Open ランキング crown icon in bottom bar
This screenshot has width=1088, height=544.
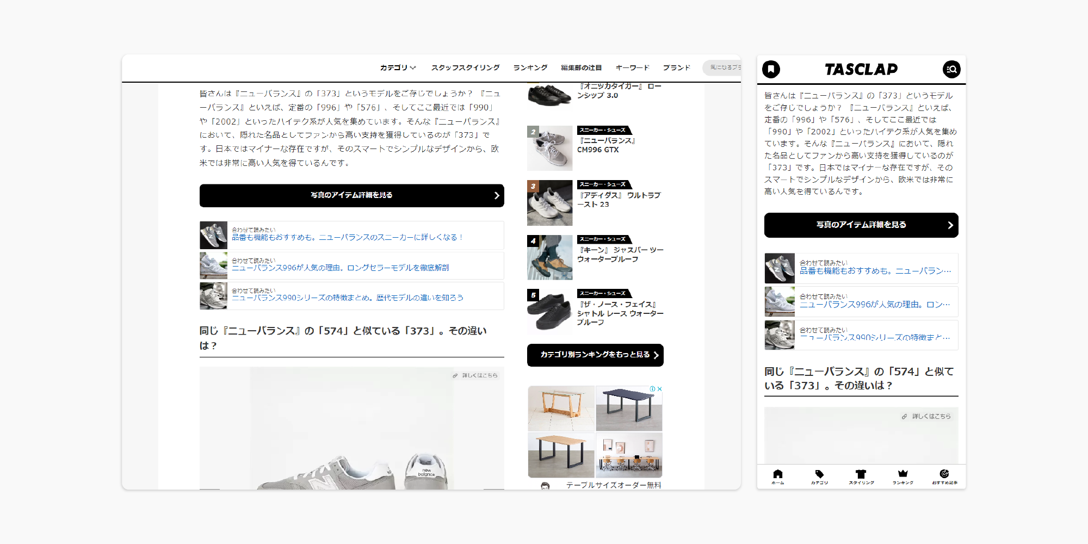tap(903, 477)
